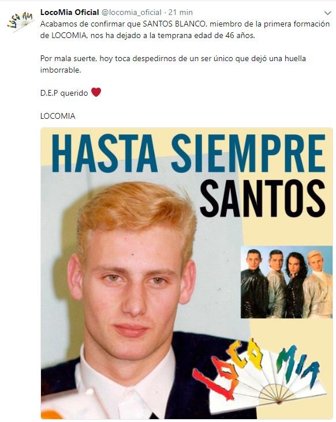Click the LocoMia Oficial display name
The height and width of the screenshot is (422, 336).
tap(69, 12)
